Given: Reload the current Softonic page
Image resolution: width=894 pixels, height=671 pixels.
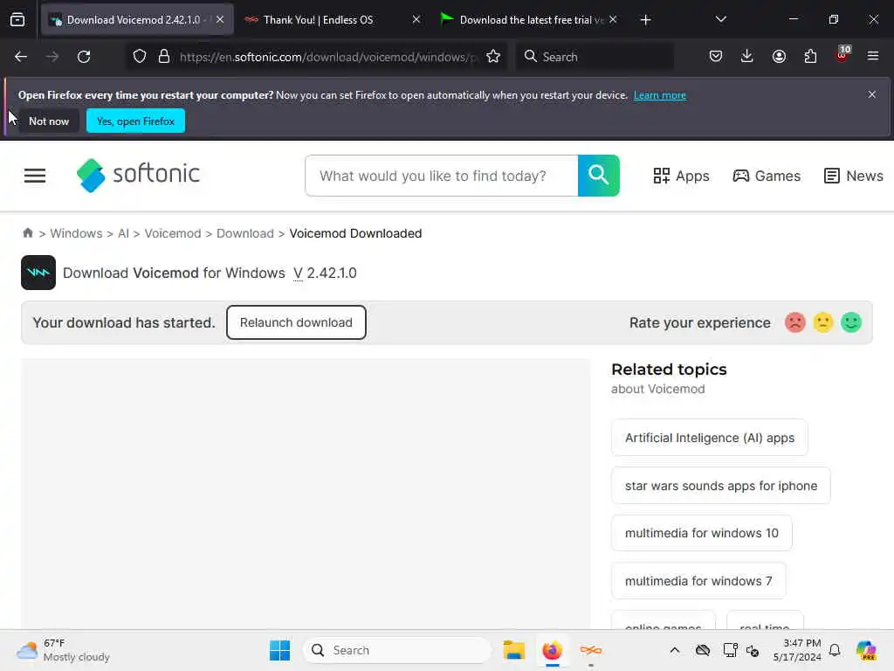Looking at the screenshot, I should 84,57.
